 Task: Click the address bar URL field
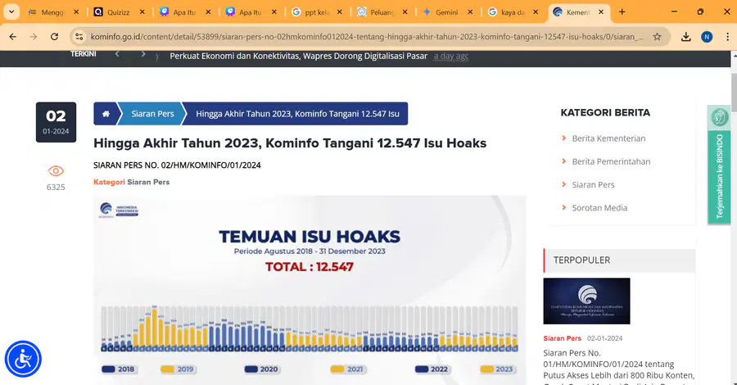click(367, 37)
